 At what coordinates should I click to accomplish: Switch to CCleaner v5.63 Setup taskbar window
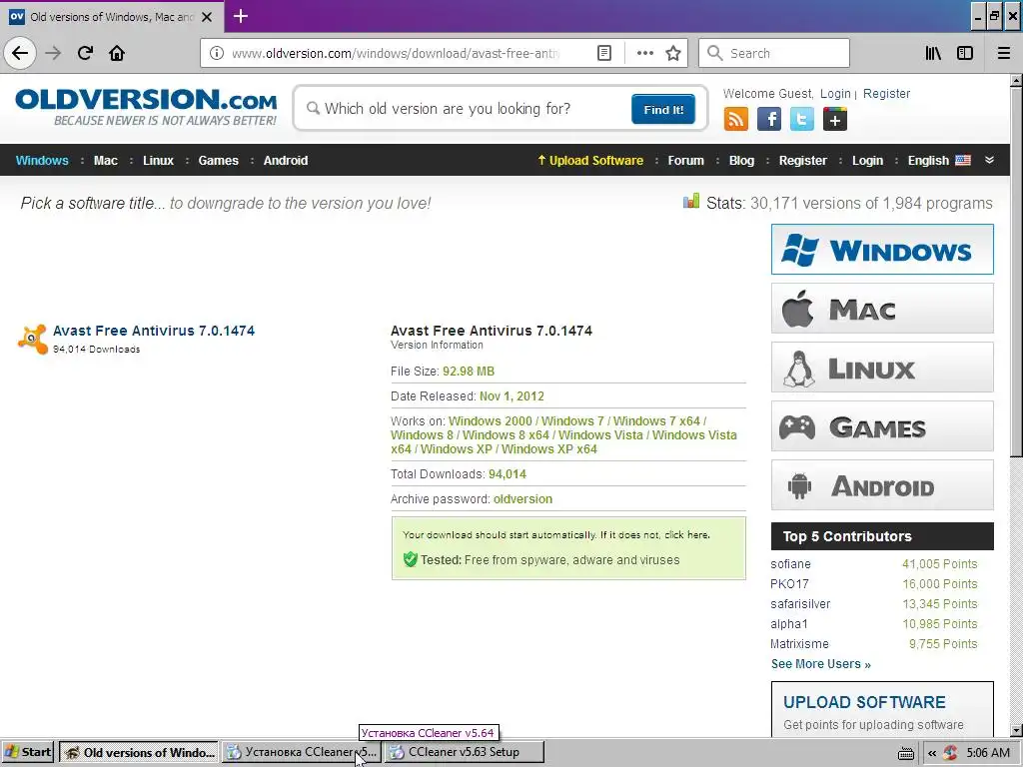tap(464, 752)
